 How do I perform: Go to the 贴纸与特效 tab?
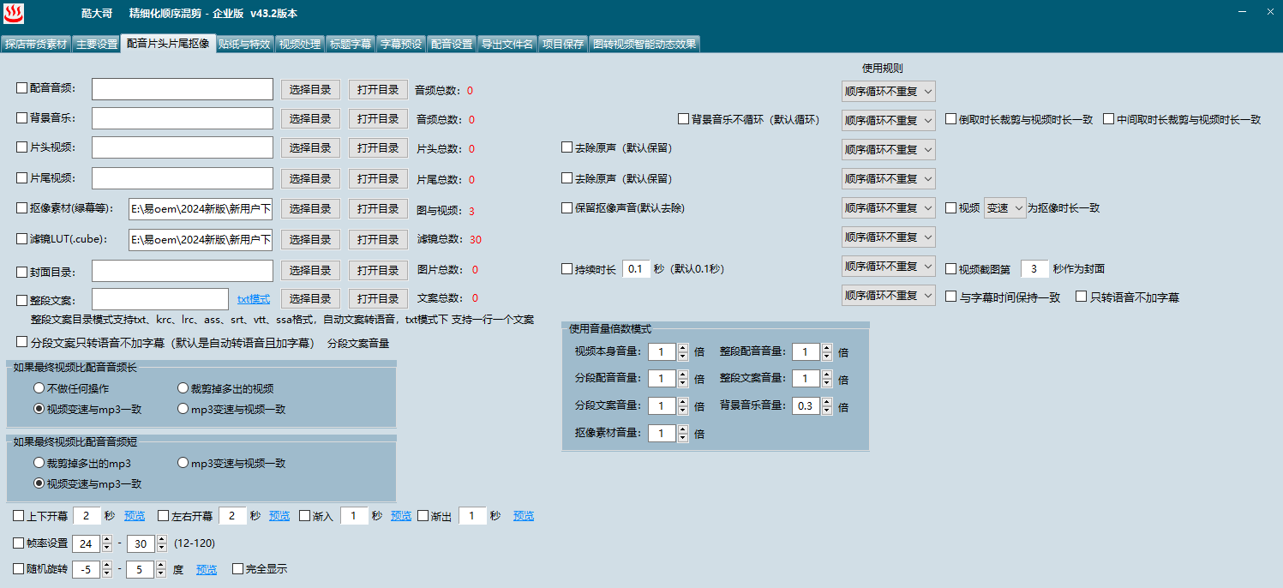point(244,45)
